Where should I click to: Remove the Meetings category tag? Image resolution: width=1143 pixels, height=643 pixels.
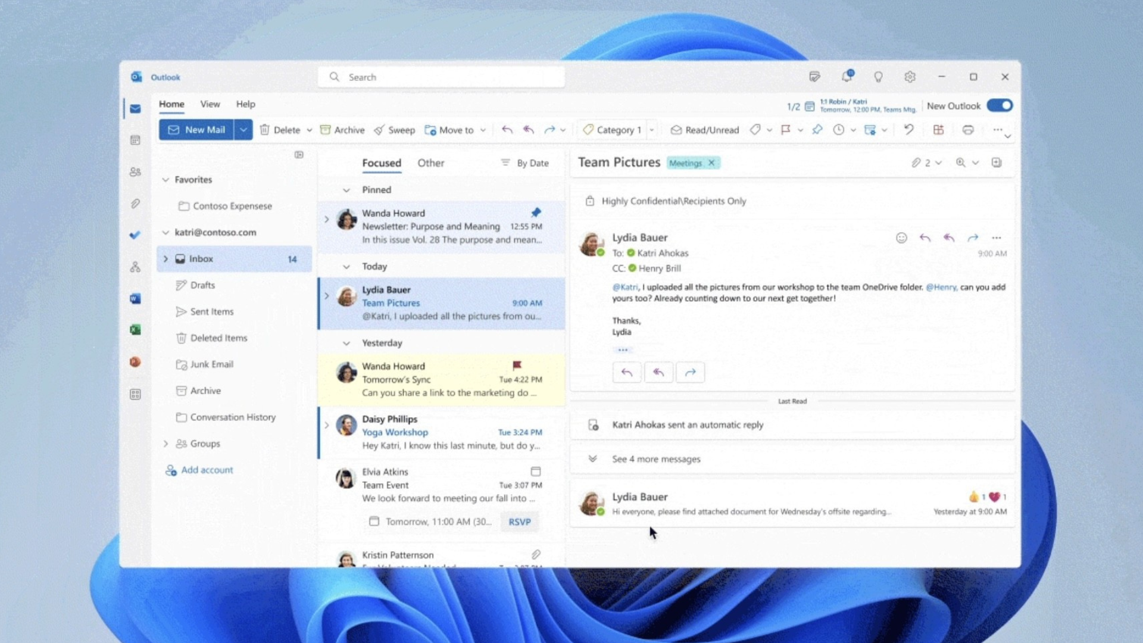coord(711,163)
